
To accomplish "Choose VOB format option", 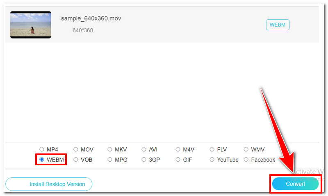I will pos(76,160).
